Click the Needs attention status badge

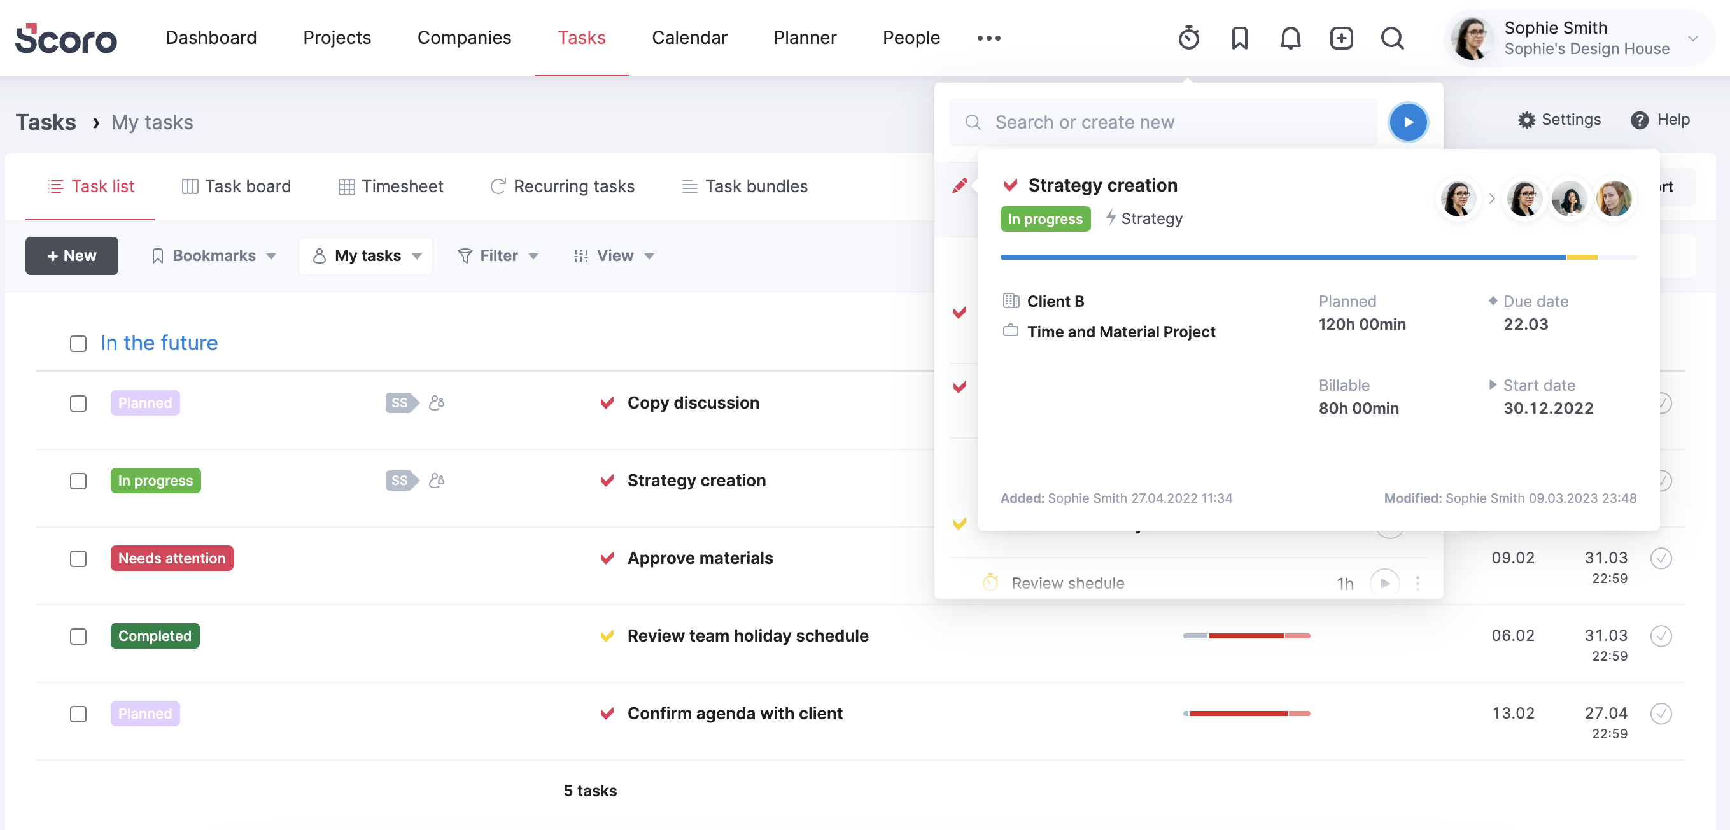tap(172, 558)
